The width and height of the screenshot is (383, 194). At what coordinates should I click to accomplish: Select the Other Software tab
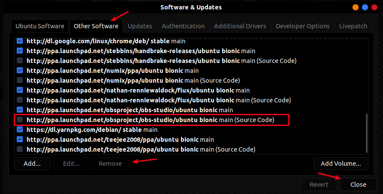click(96, 26)
